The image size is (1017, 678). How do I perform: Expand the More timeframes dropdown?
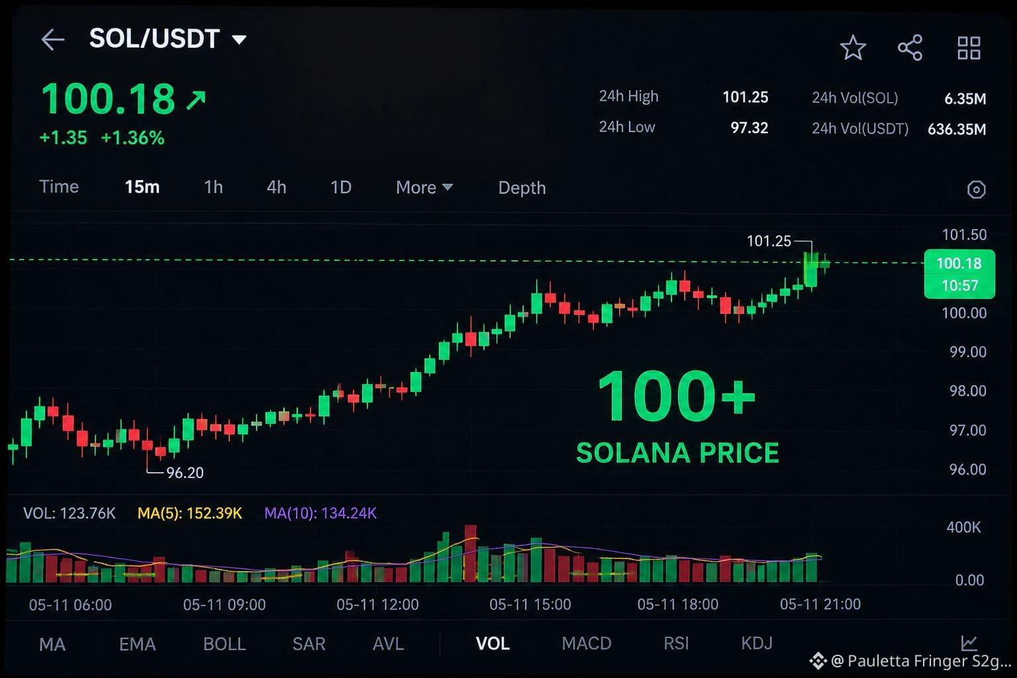(424, 187)
